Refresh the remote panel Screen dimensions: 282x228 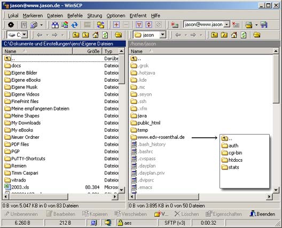click(x=244, y=35)
